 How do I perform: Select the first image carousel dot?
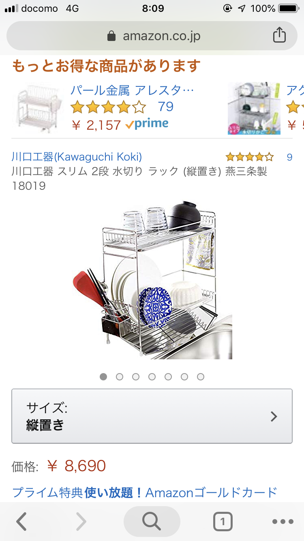pos(103,377)
